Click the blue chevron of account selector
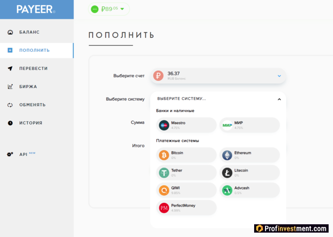Viewport: 333px width, 237px height. point(279,76)
